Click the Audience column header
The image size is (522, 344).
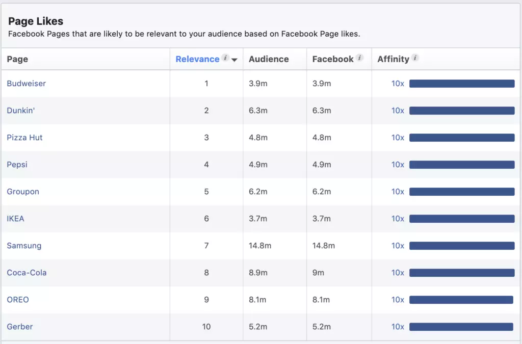pos(269,59)
